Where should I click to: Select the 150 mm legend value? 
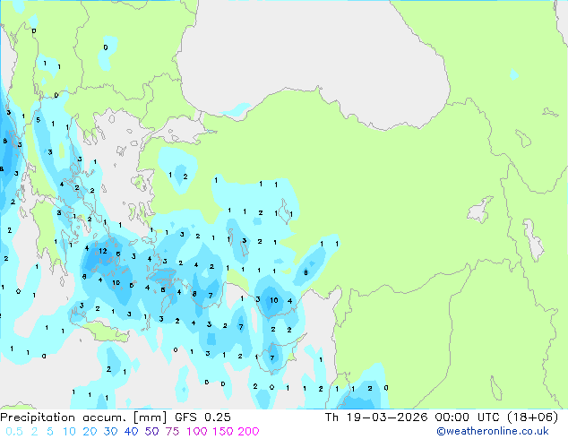(x=222, y=432)
